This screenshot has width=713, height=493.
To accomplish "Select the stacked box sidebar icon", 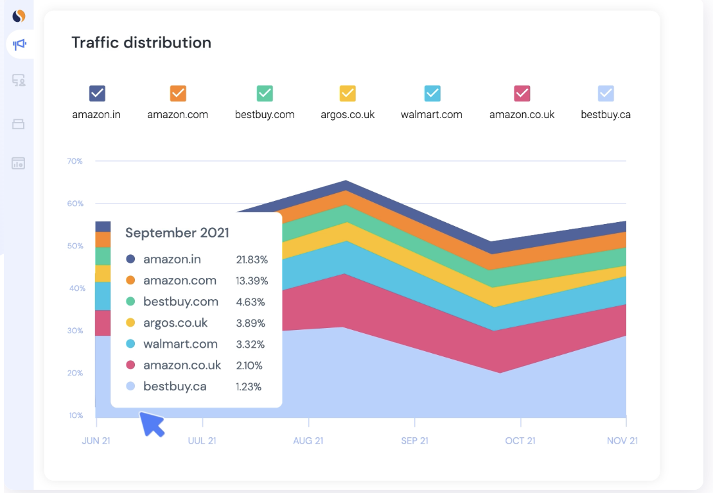I will 19,124.
